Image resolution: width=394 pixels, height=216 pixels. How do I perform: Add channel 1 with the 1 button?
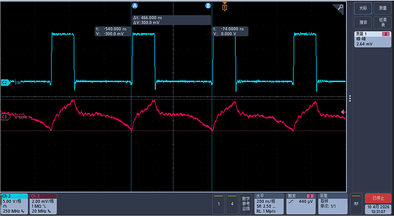(x=219, y=203)
